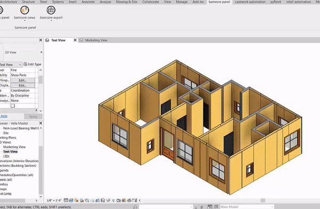
Task: Select Test View in Project Browser tree
Action: (10, 151)
